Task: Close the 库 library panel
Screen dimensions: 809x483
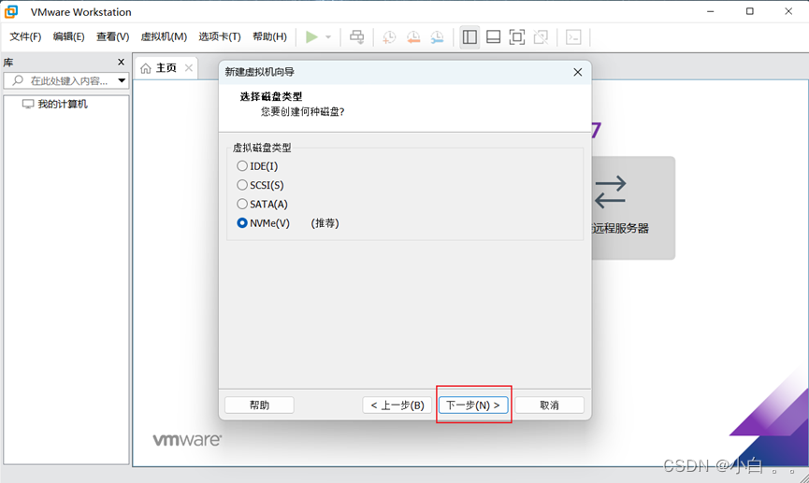Action: pyautogui.click(x=122, y=63)
